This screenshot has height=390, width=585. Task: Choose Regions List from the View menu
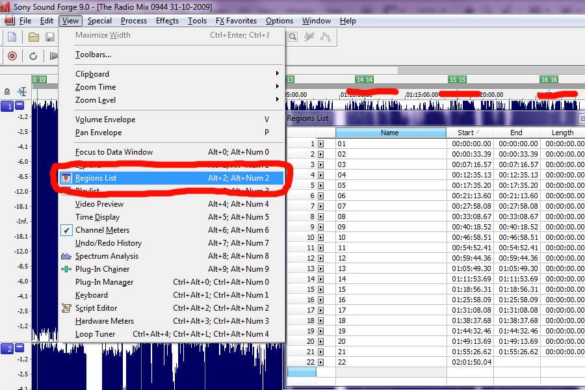(96, 178)
